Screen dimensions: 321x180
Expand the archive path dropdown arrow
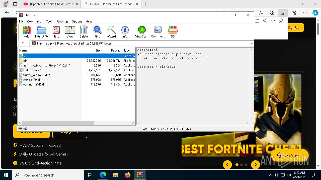coord(252,43)
